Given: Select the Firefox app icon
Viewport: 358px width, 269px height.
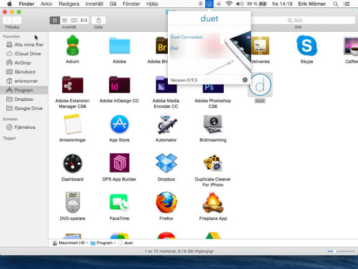Looking at the screenshot, I should click(166, 202).
